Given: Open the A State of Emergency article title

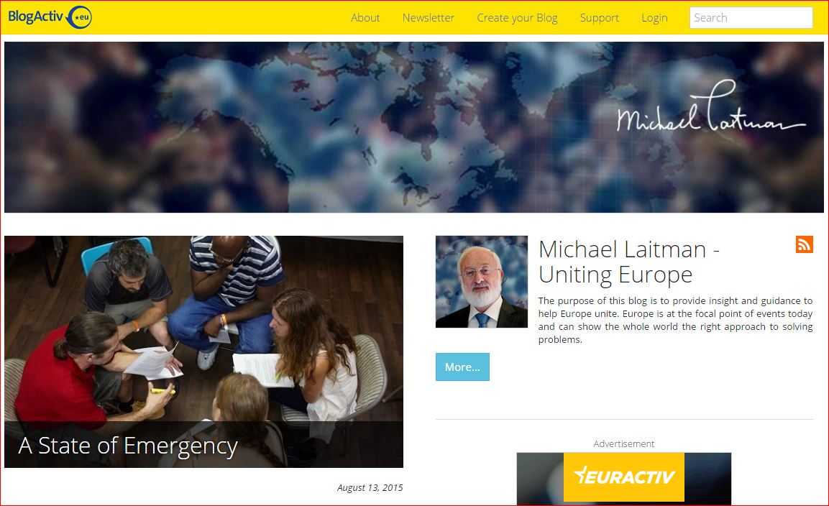Looking at the screenshot, I should click(x=128, y=446).
